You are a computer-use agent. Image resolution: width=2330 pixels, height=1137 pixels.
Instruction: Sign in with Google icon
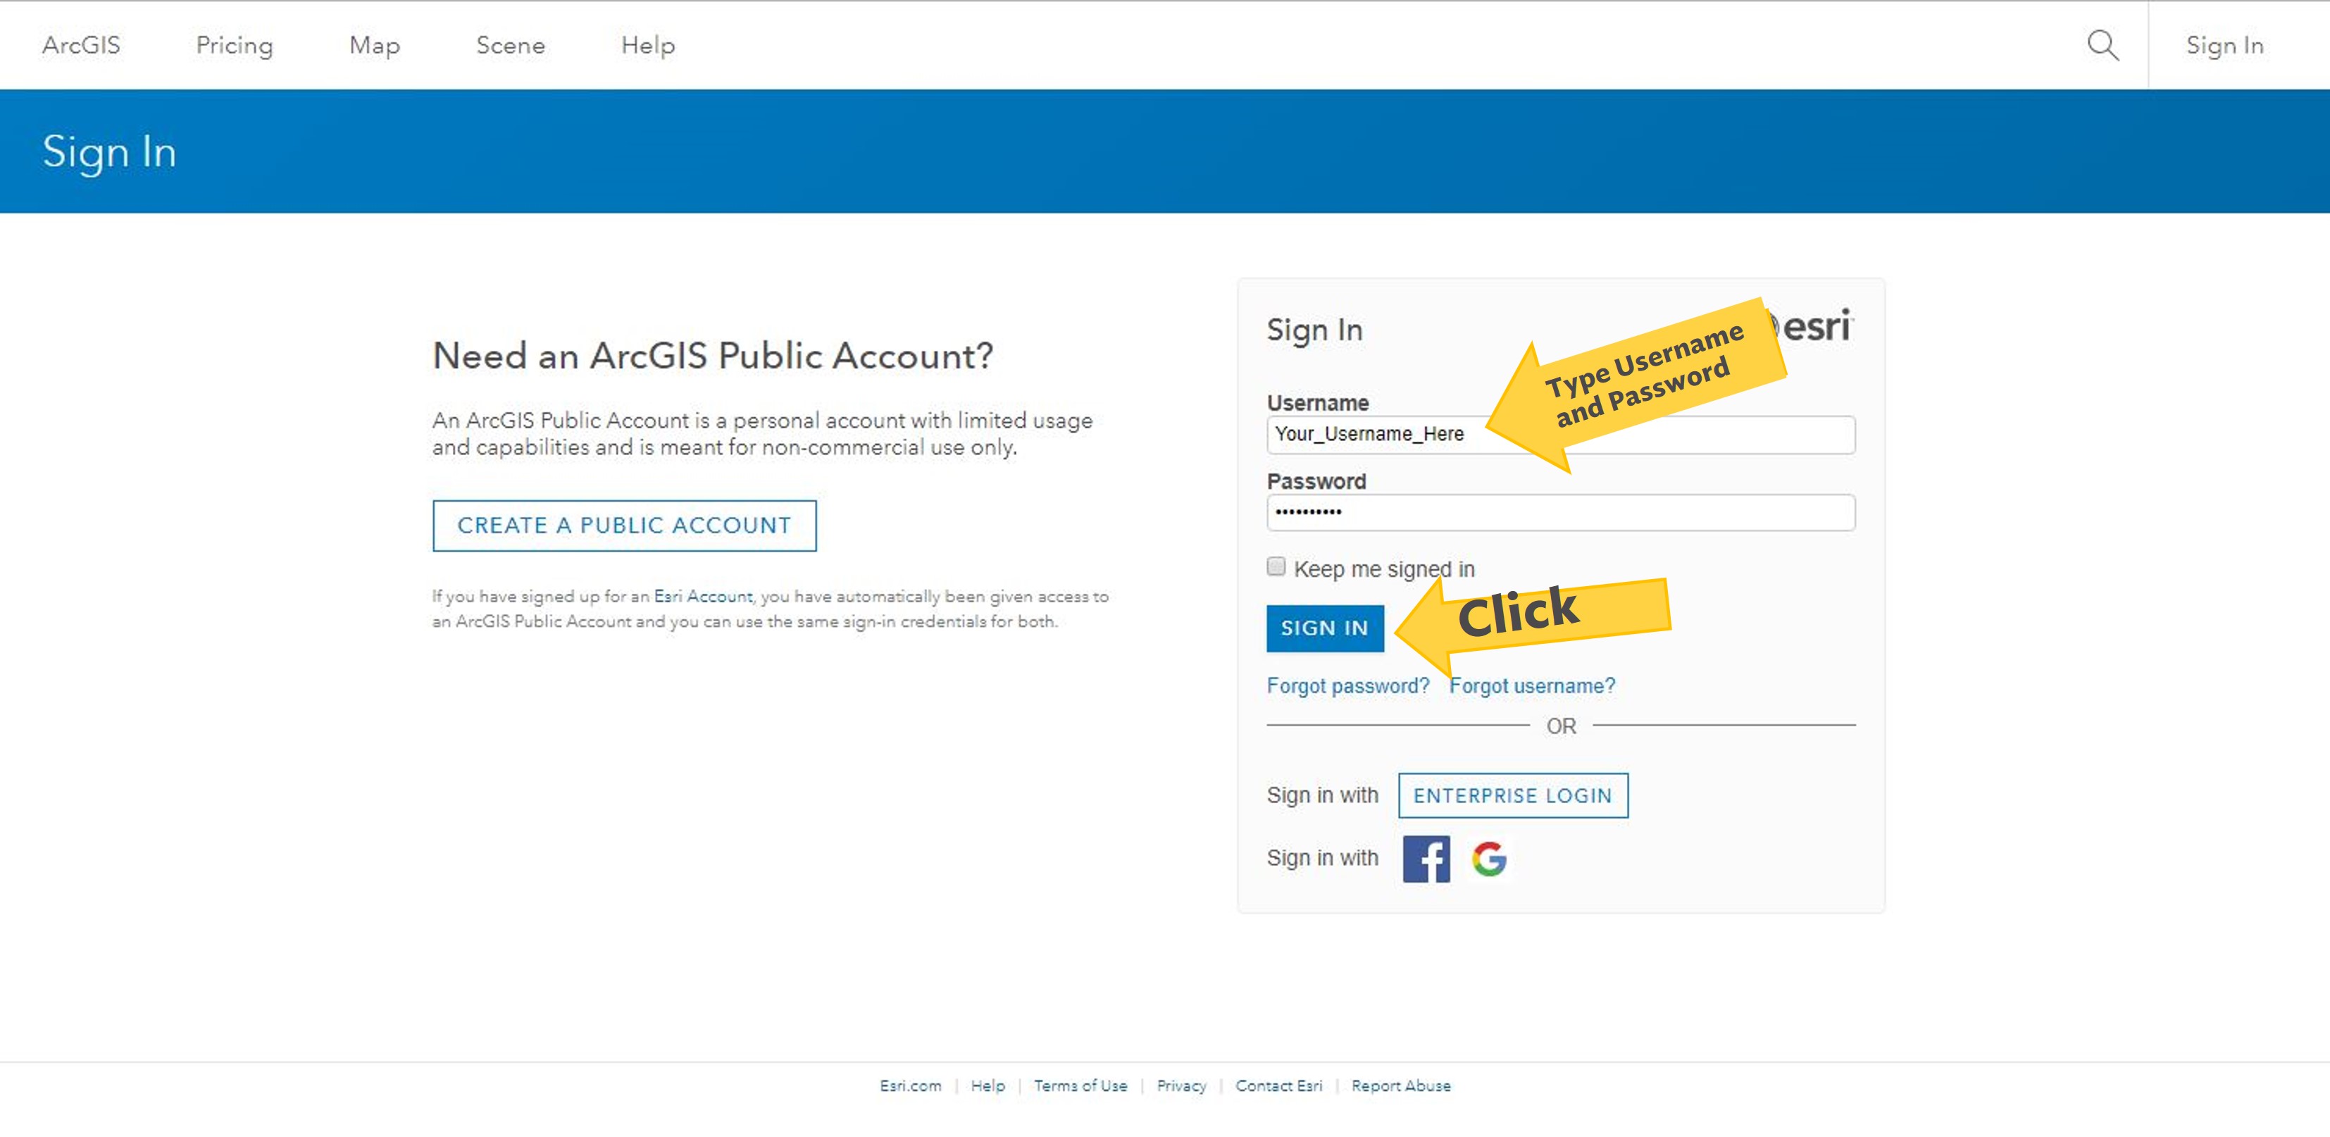(x=1489, y=859)
